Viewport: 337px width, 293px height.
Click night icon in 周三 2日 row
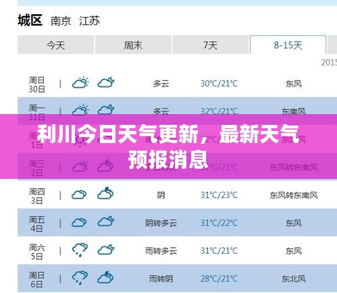(x=105, y=166)
